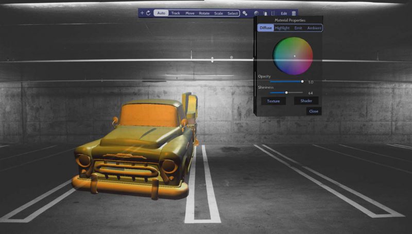Screen dimensions: 412x234
Task: Click the Shader button
Action: click(306, 101)
